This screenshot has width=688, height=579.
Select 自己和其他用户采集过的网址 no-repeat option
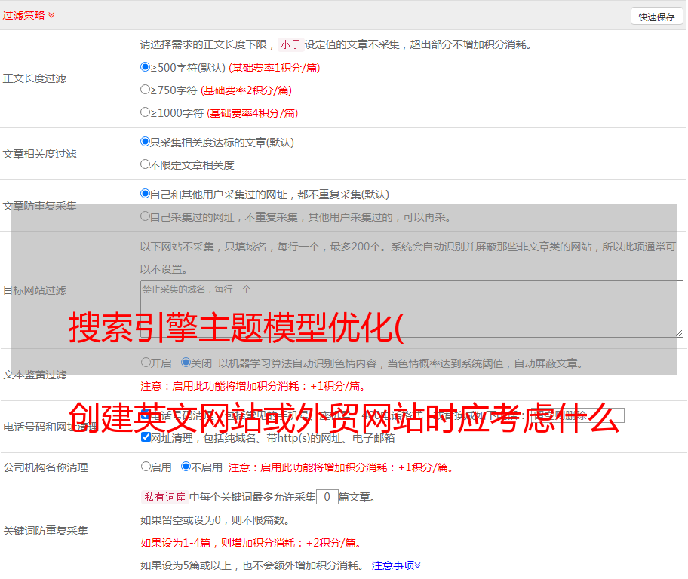click(146, 194)
